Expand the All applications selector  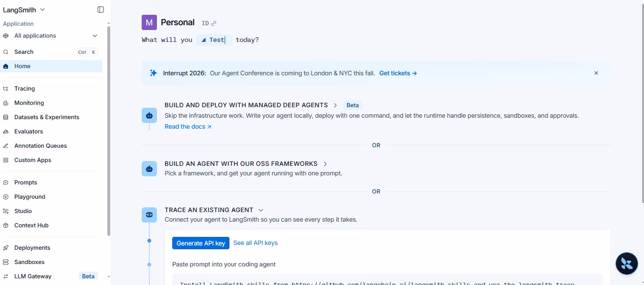point(51,36)
